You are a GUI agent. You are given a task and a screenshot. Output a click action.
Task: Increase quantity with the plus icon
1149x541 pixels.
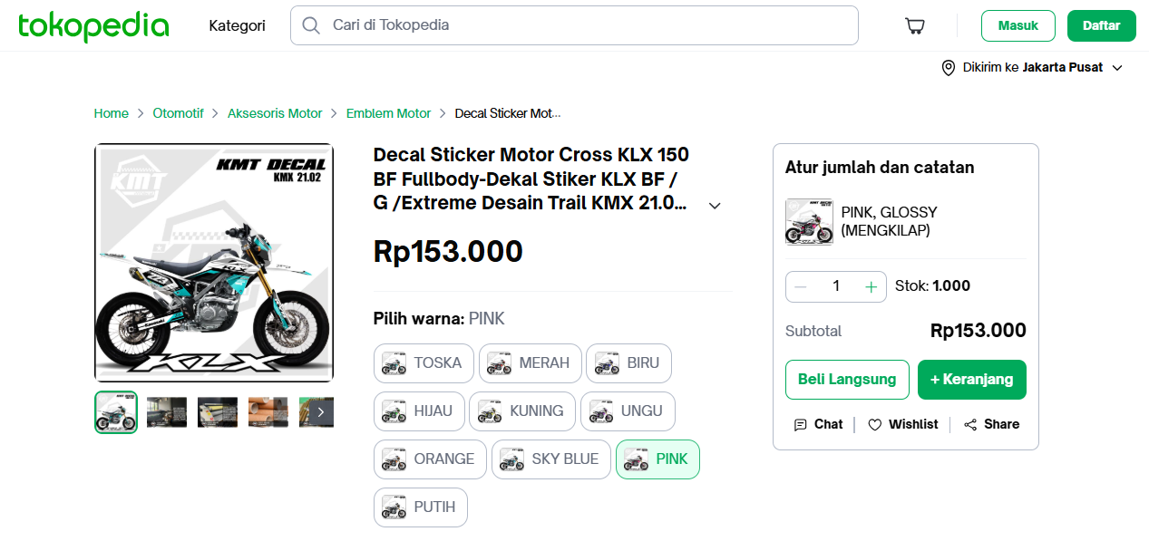(871, 286)
